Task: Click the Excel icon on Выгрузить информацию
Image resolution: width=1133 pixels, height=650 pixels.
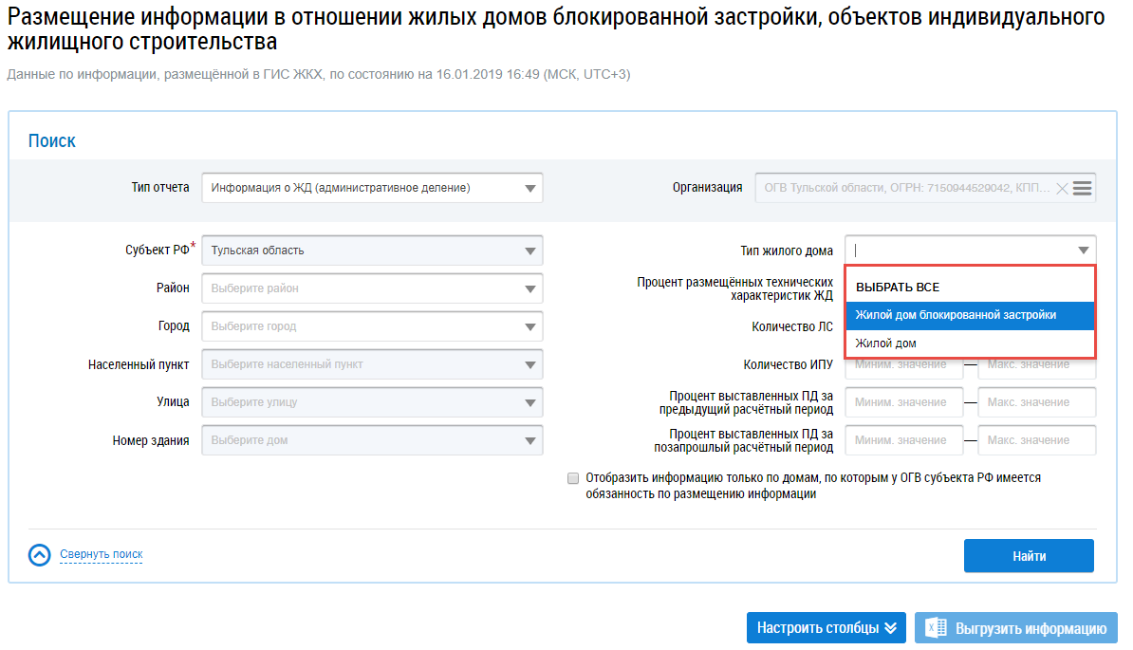Action: click(937, 628)
